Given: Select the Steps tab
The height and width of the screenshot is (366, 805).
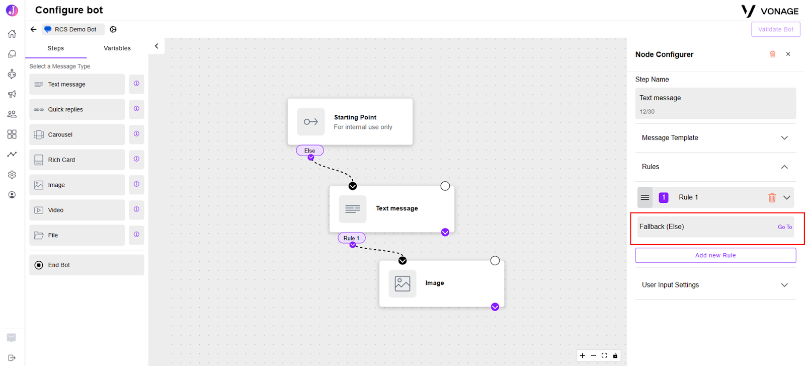Looking at the screenshot, I should coord(56,48).
